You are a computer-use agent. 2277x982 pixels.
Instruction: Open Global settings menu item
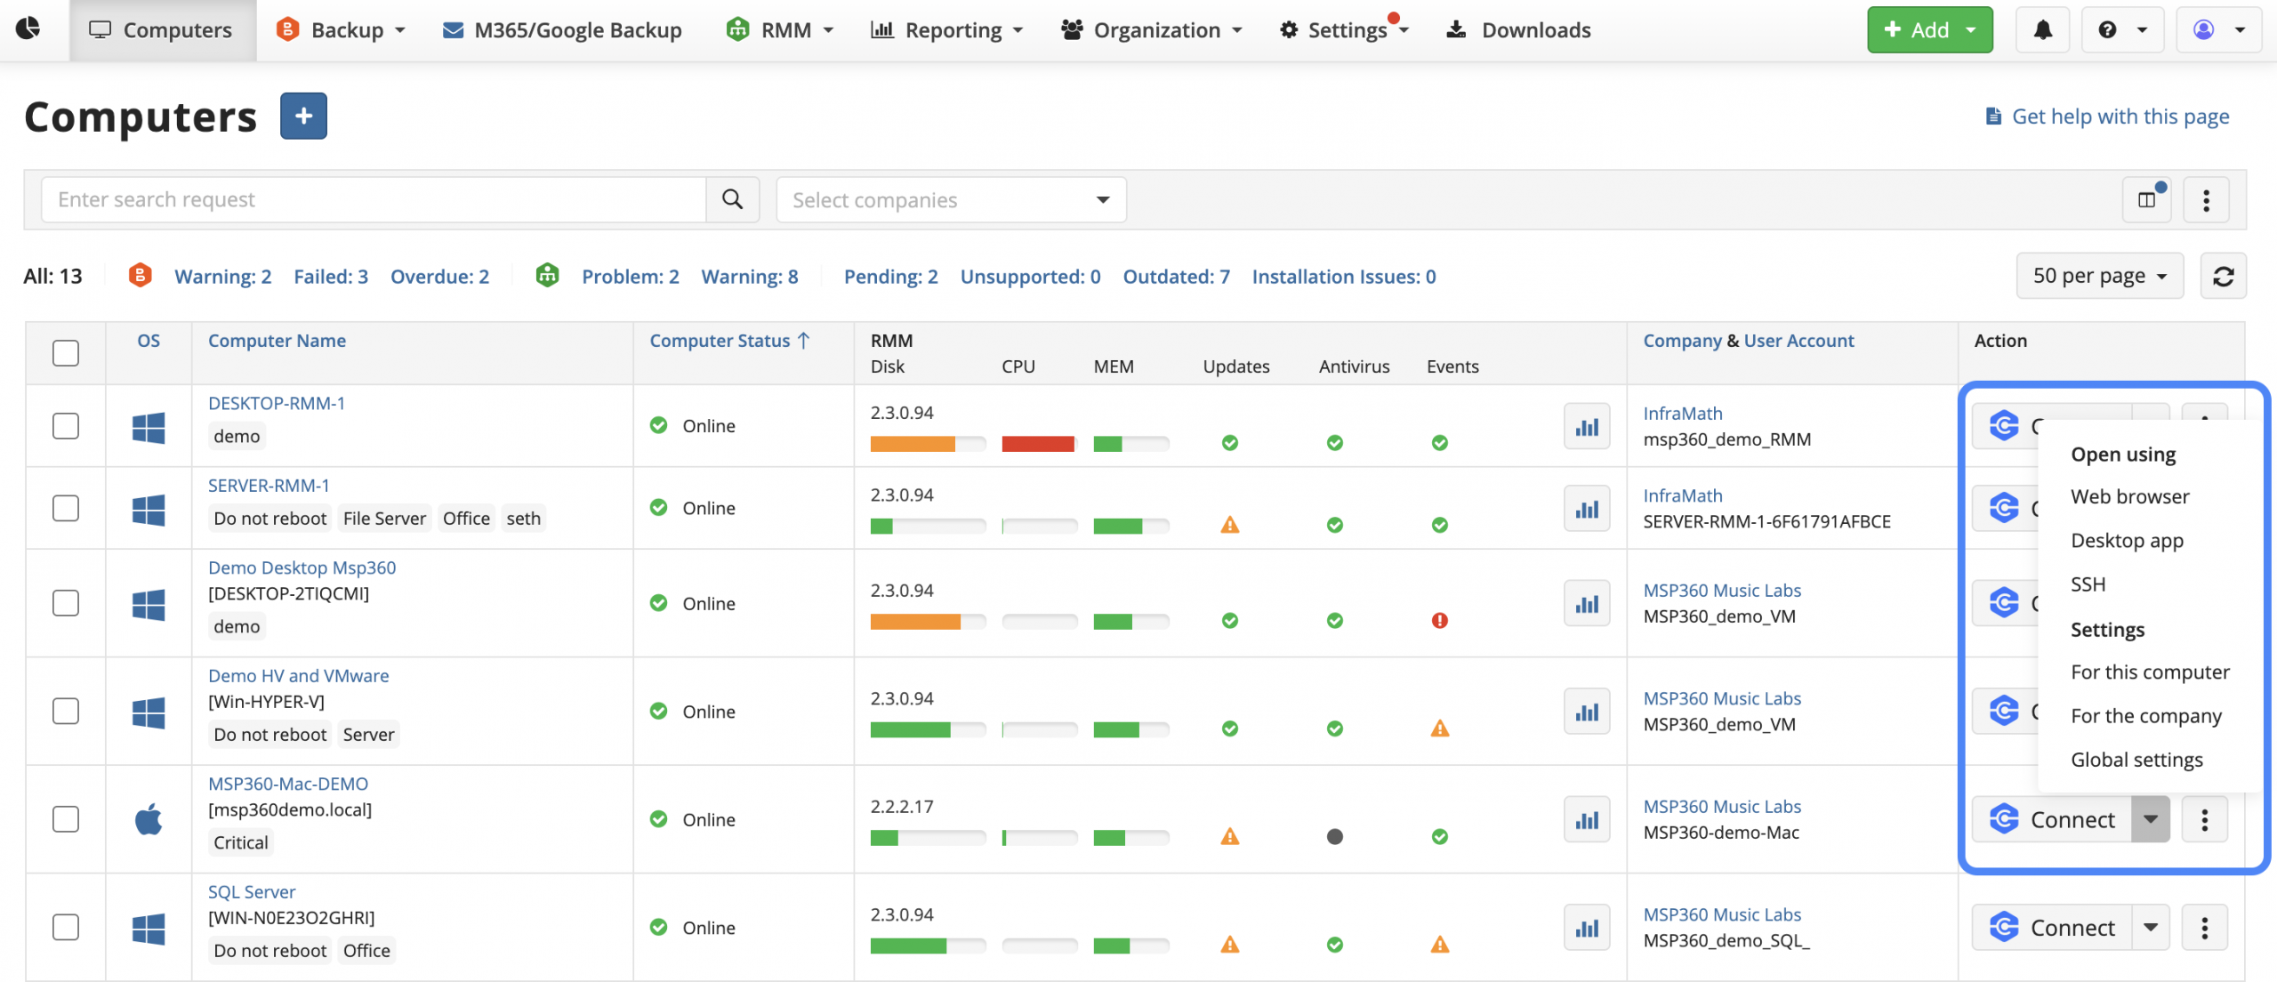(x=2136, y=760)
